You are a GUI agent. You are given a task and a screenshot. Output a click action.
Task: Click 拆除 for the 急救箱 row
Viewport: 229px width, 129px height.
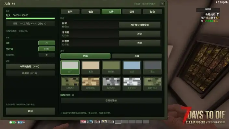point(140,34)
